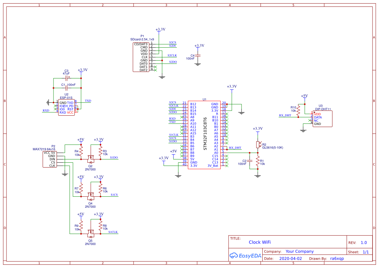Click the Clock WiFi title text
This screenshot has width=379, height=268.
260,242
